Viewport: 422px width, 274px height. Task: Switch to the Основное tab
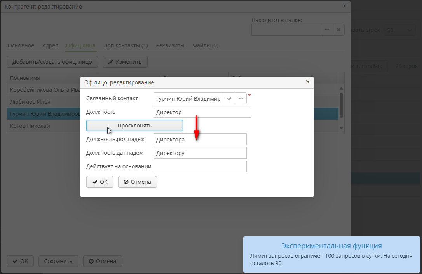pyautogui.click(x=21, y=45)
